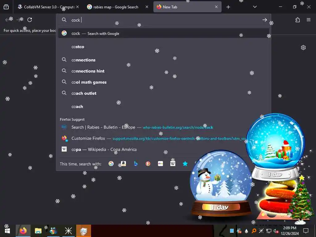This screenshot has width=316, height=237.
Task: Open the network tray icon
Action: [x=269, y=231]
